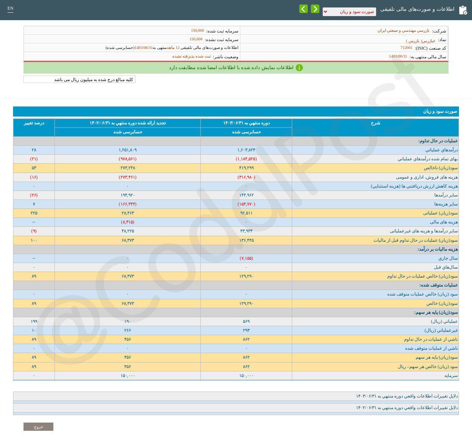Viewport: 472px width, 442px height.
Task: Click the ISIC industry code 712001
Action: click(406, 48)
